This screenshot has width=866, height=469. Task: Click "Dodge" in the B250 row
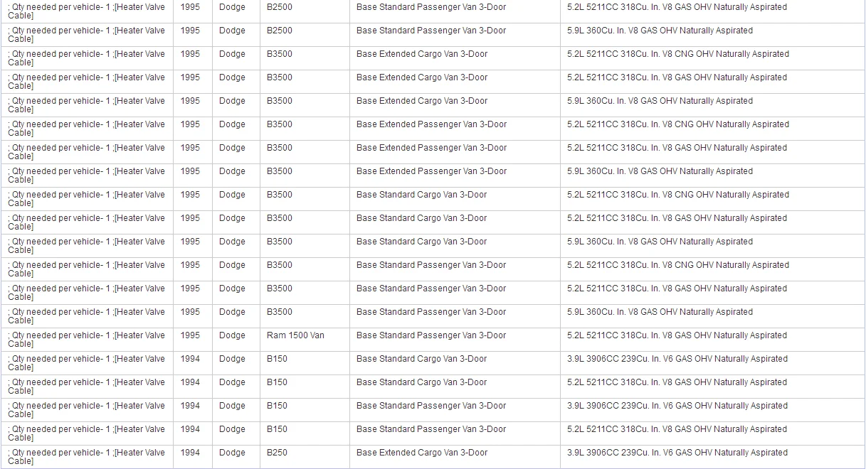[232, 453]
